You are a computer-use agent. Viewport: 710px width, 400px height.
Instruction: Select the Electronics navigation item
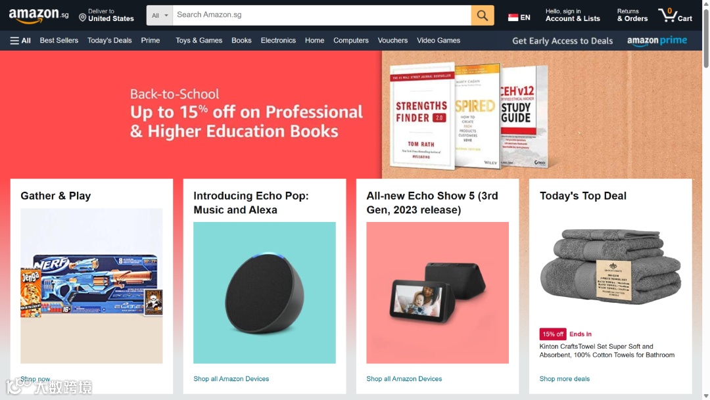tap(278, 40)
